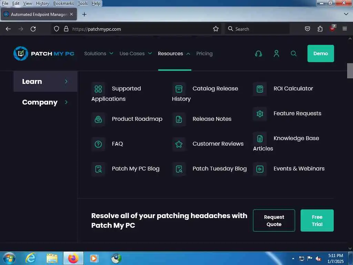
Task: Open the Customer Reviews link text
Action: click(218, 144)
